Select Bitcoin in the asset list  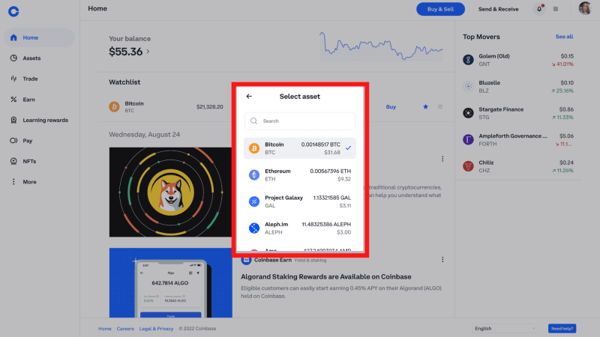point(299,148)
